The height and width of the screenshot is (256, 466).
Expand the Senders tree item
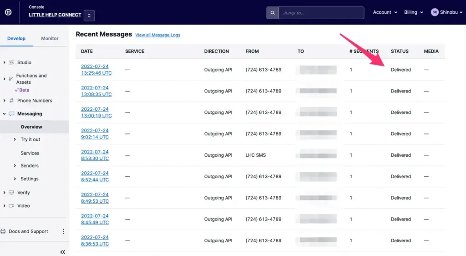[15, 166]
